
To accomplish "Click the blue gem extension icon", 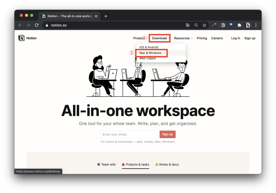I will click(x=231, y=25).
